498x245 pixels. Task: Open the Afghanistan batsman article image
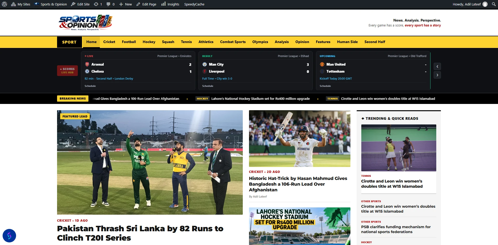tap(300, 138)
